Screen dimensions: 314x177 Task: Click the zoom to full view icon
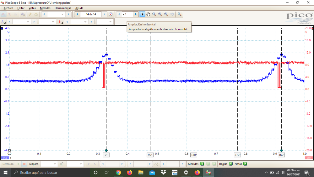[179, 14]
